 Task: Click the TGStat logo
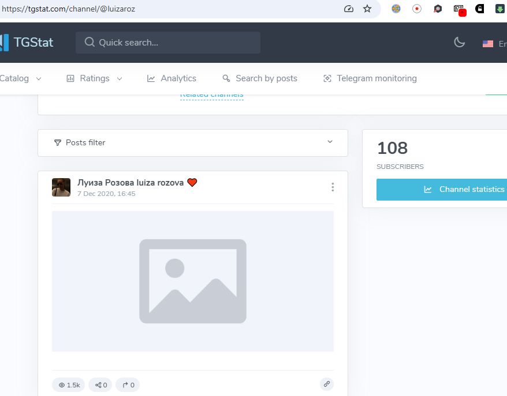(x=27, y=42)
